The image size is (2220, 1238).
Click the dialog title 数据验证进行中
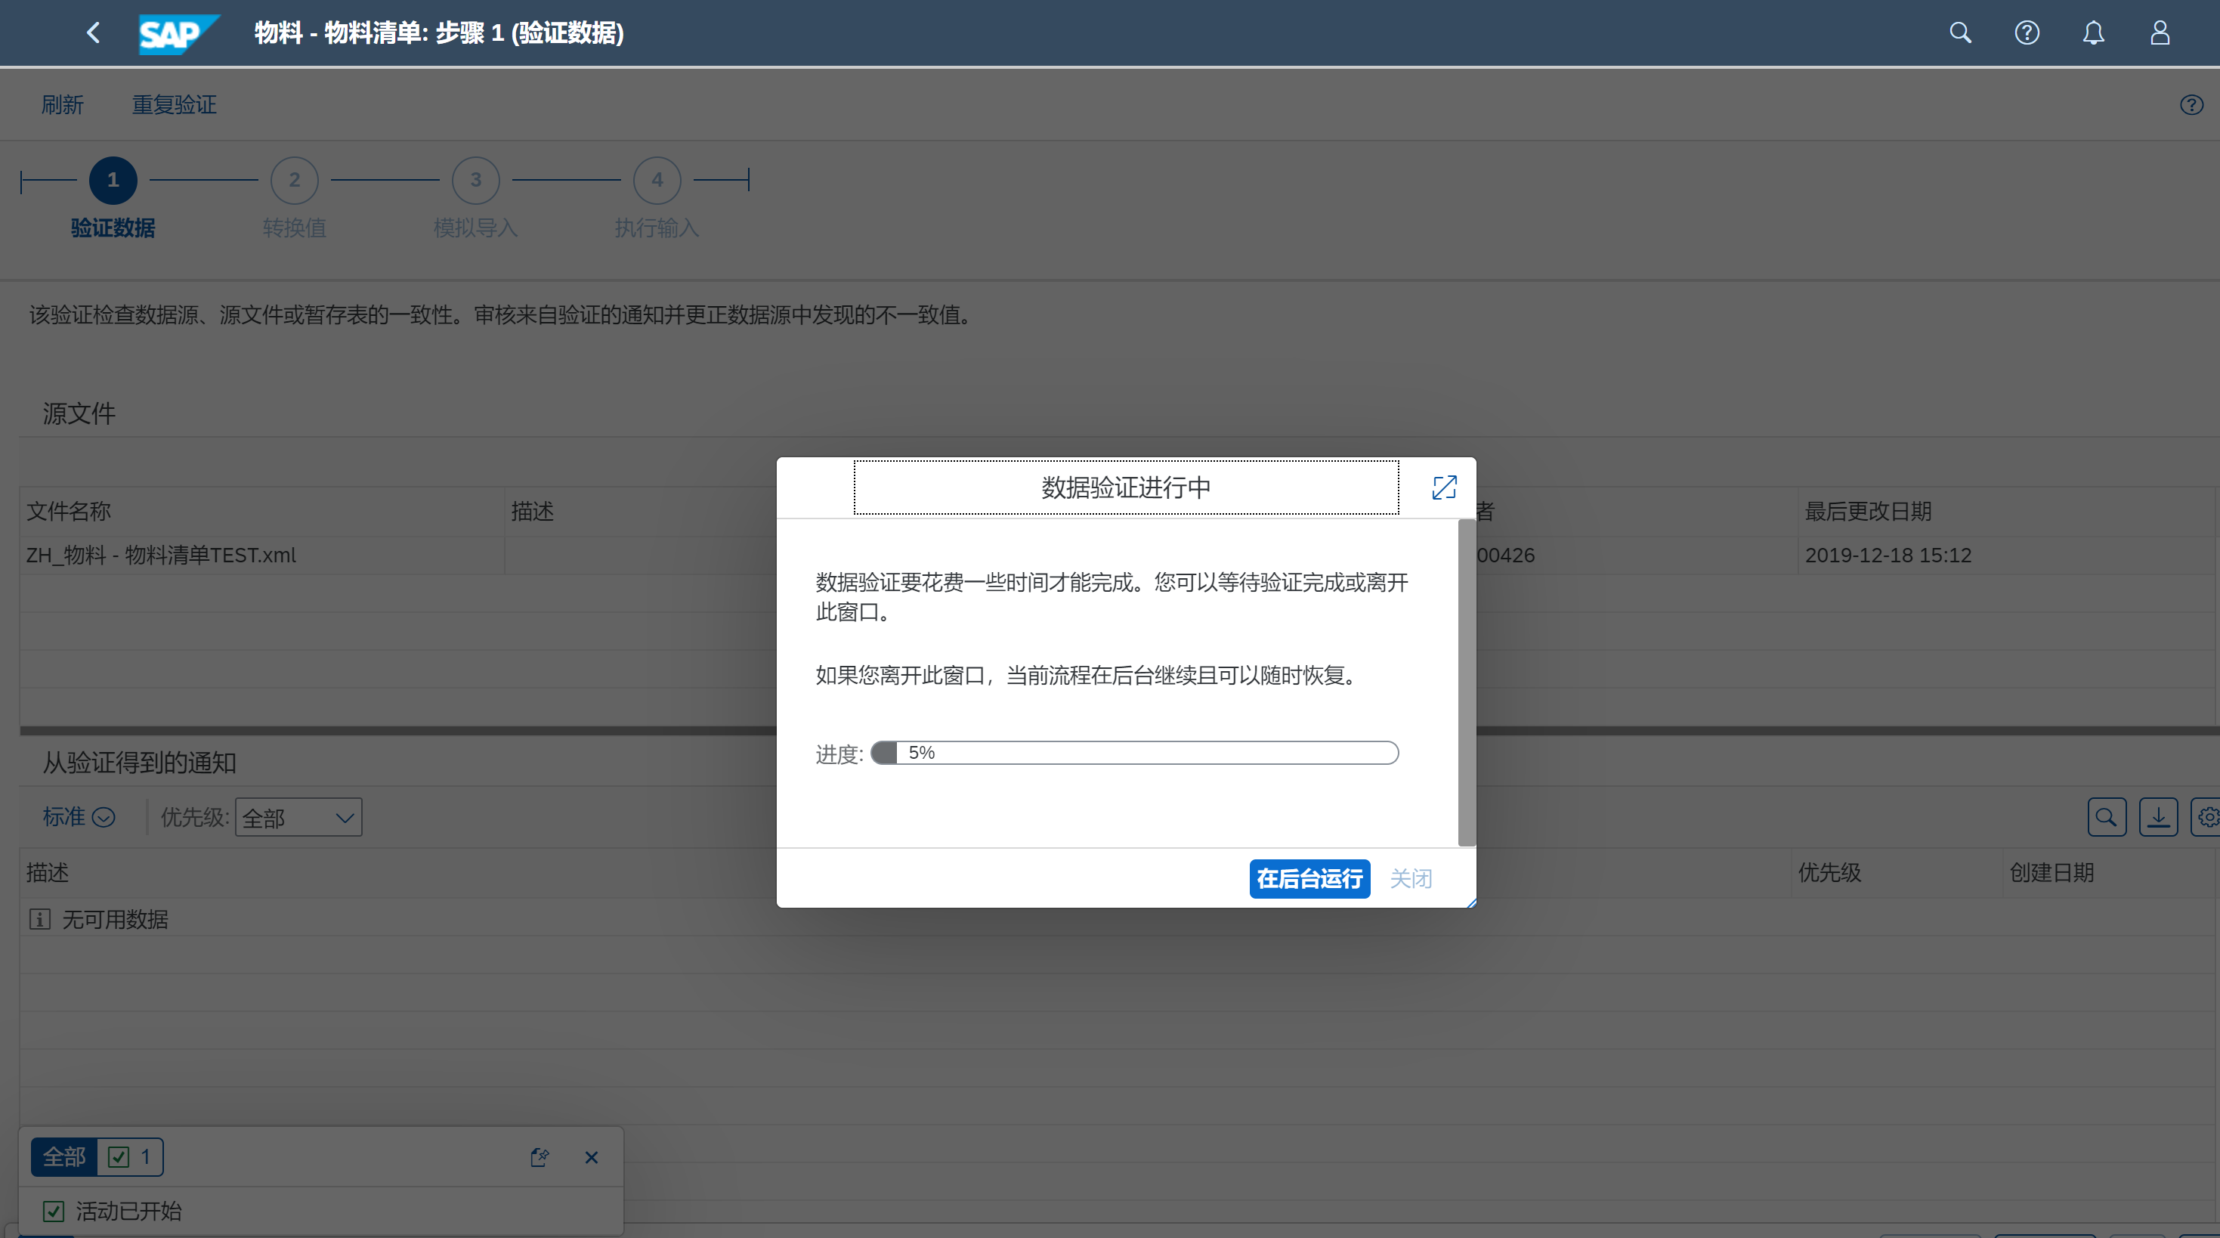(x=1126, y=487)
